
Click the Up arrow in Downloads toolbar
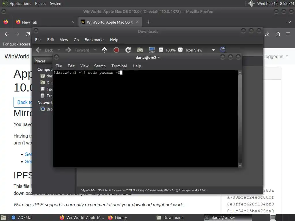[x=104, y=50]
